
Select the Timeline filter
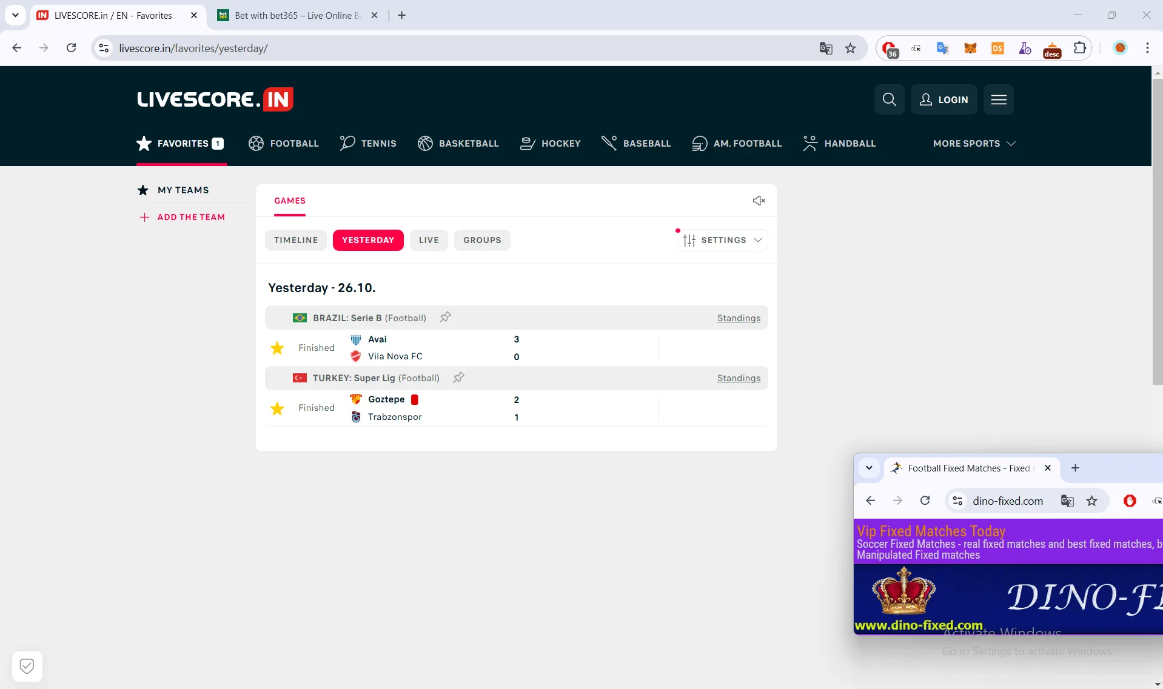(296, 240)
